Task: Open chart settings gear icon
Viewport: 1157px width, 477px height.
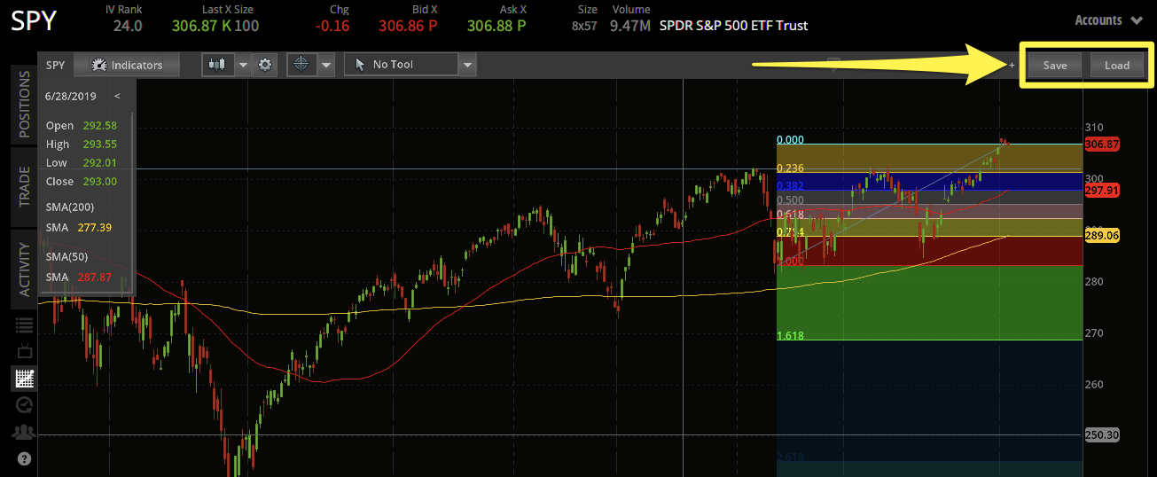Action: click(265, 65)
